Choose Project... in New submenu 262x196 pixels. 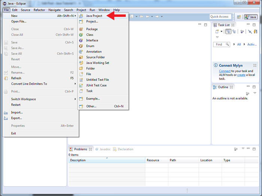click(x=103, y=21)
